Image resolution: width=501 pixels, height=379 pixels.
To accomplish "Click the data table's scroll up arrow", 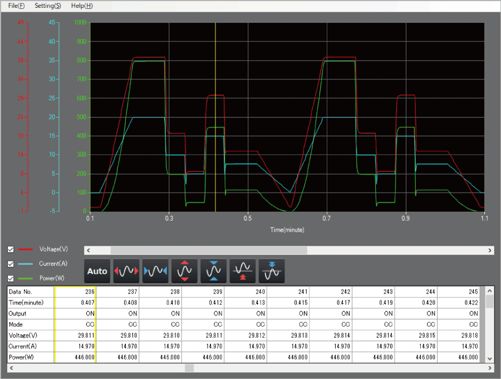I will tap(490, 291).
